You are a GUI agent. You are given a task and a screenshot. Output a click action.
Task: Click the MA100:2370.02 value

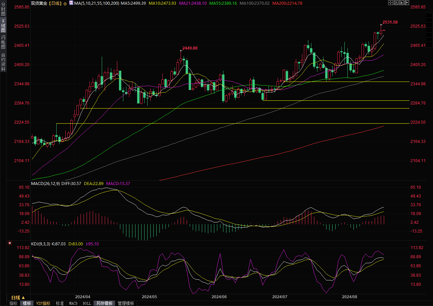click(x=254, y=3)
